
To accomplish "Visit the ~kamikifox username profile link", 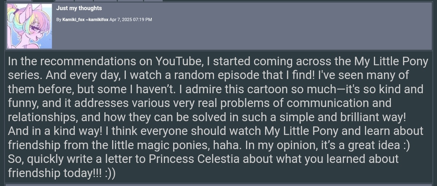I will tap(97, 19).
